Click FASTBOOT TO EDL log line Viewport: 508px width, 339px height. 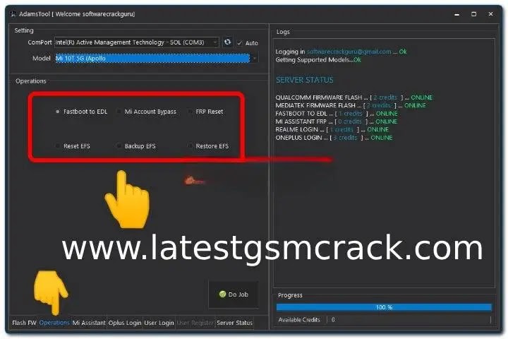click(337, 114)
